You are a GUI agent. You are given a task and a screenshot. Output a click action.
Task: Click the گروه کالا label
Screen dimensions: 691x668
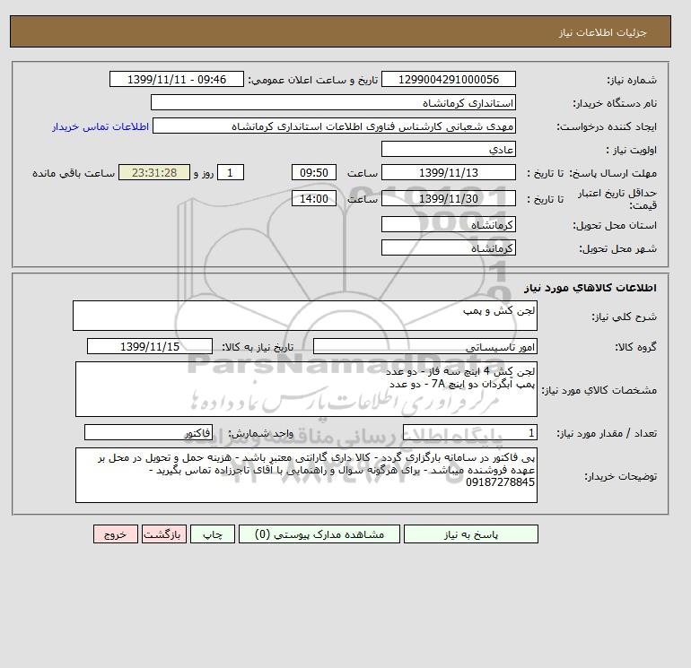(635, 347)
